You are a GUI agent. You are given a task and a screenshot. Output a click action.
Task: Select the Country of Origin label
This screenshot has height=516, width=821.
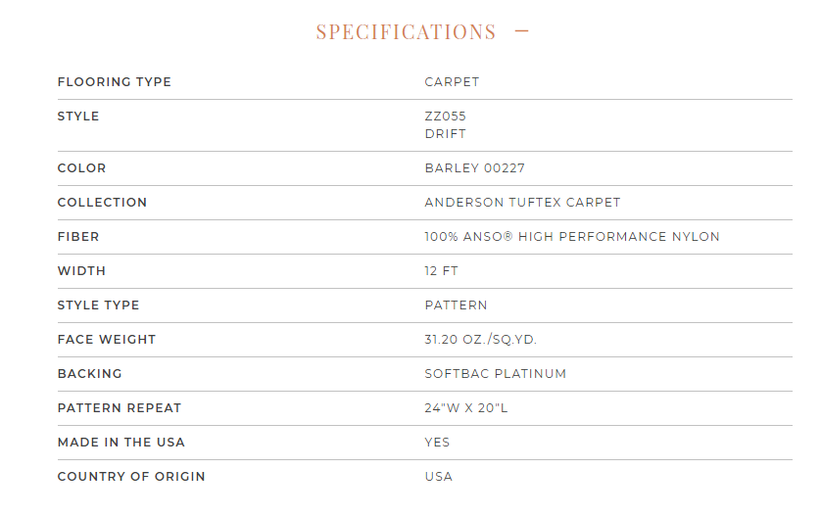click(131, 477)
